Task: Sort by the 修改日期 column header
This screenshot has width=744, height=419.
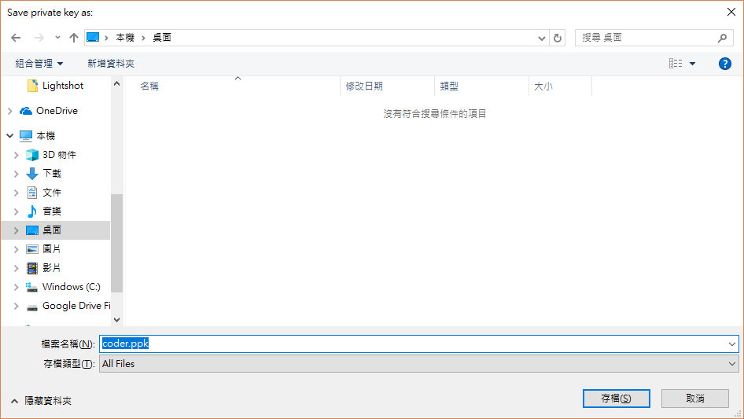Action: coord(364,86)
